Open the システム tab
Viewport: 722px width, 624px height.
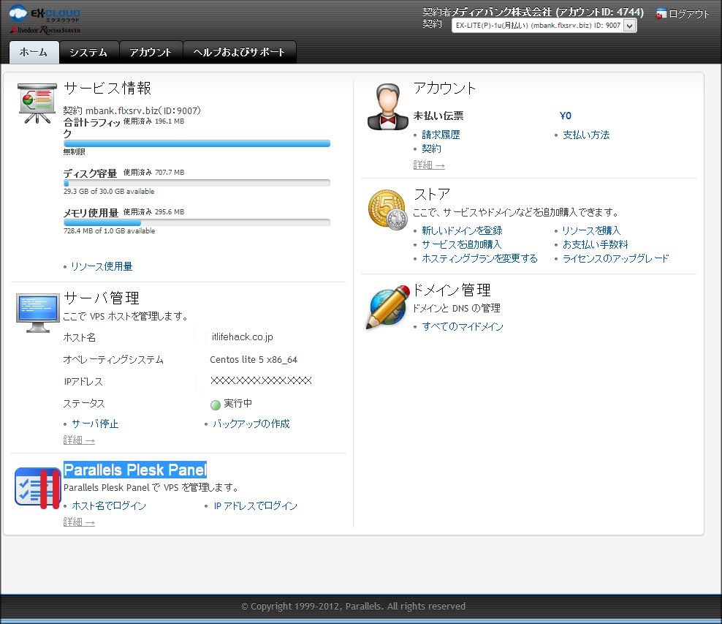pyautogui.click(x=89, y=52)
